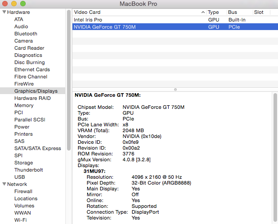This screenshot has width=278, height=224.
Task: Click the resolution 4096 x 2160 @ 50 Hz
Action: click(x=157, y=177)
